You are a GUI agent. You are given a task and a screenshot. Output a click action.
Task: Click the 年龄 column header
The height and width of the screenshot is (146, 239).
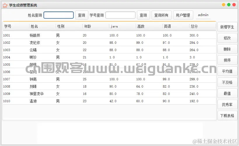click(96, 26)
